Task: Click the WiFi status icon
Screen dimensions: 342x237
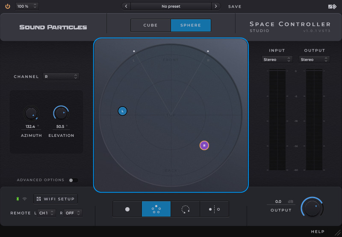Action: [x=25, y=199]
